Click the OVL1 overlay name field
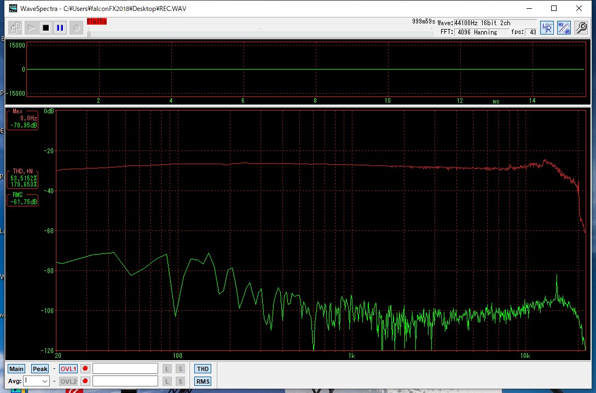 tap(125, 369)
